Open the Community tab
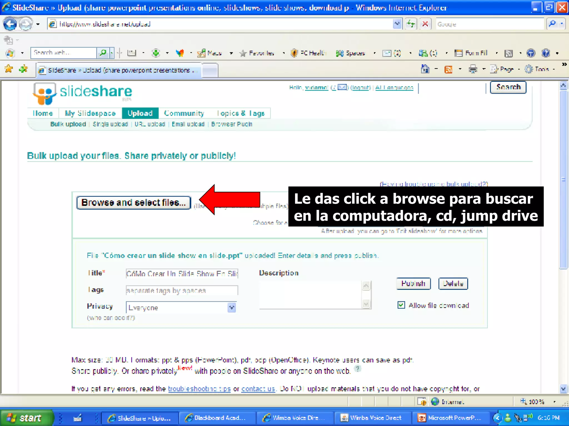Viewport: 569px width, 426px height. [x=184, y=113]
